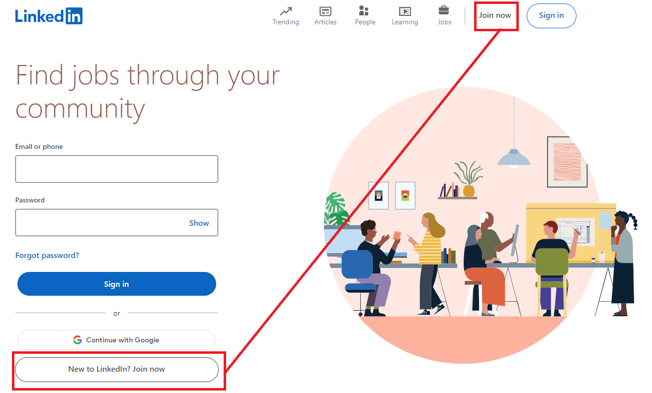
Task: Click the LinkedIn logo
Action: tap(49, 16)
